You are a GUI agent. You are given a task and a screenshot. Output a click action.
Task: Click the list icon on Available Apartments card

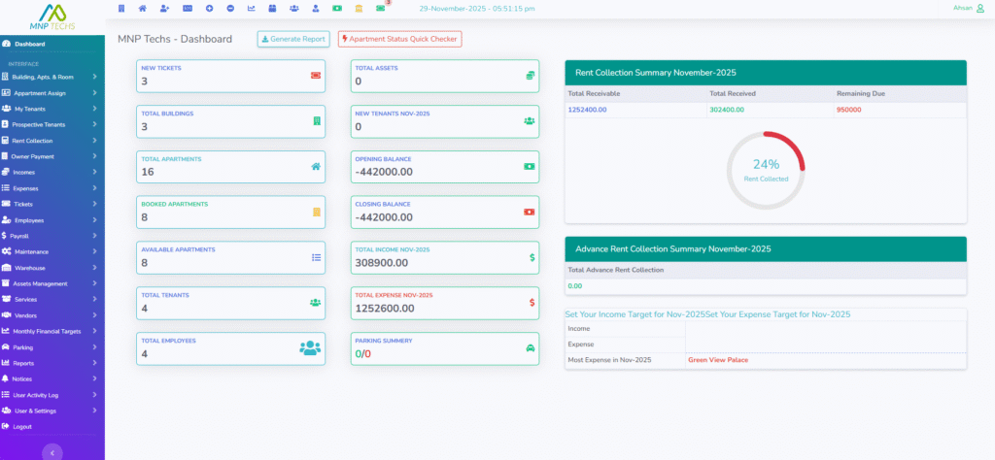(x=316, y=257)
